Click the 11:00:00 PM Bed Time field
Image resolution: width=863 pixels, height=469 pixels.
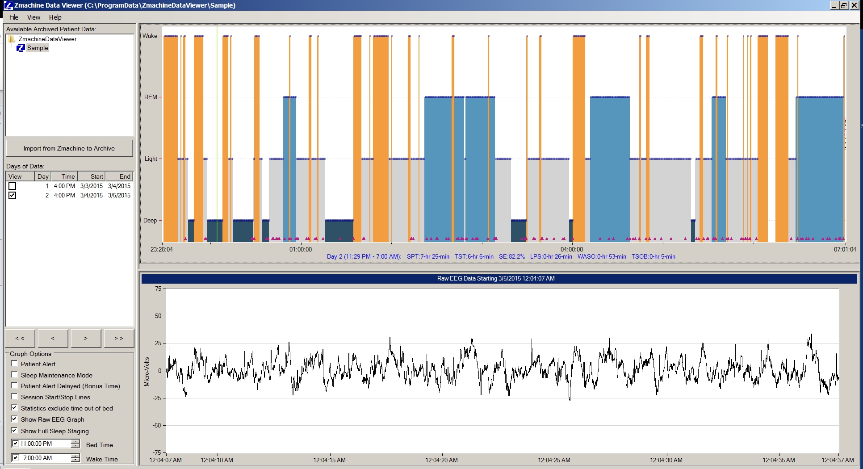tap(44, 444)
